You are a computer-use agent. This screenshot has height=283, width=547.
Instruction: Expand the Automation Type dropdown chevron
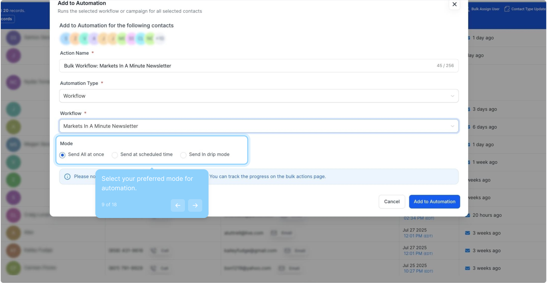[452, 96]
